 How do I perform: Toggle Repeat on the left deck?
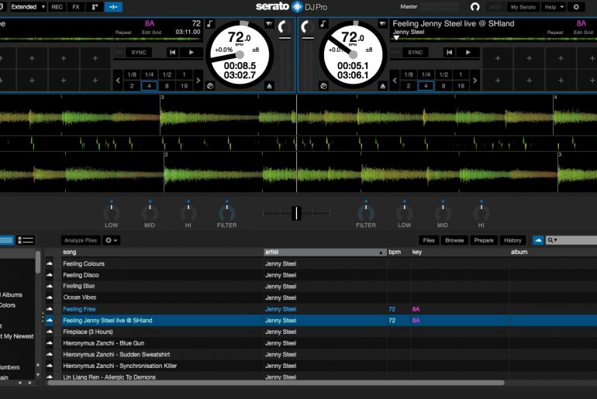click(123, 33)
